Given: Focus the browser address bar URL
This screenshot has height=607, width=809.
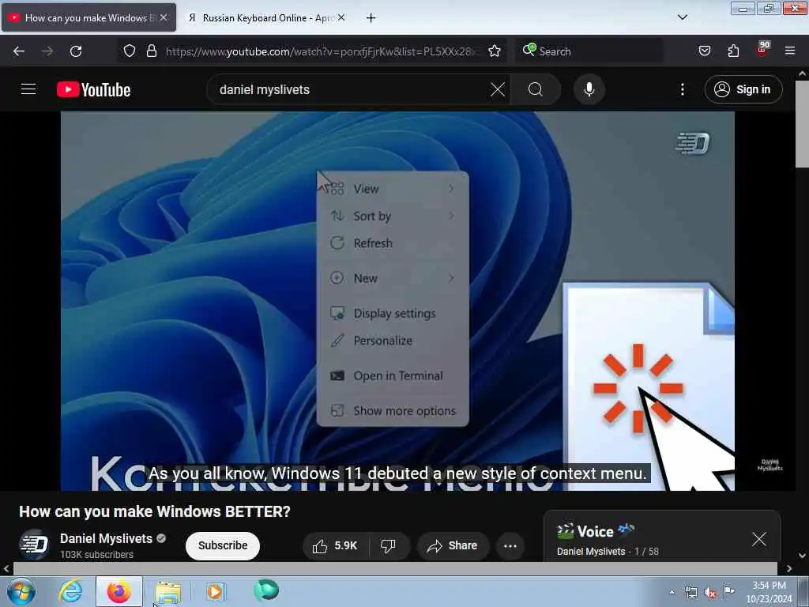Looking at the screenshot, I should pyautogui.click(x=320, y=51).
